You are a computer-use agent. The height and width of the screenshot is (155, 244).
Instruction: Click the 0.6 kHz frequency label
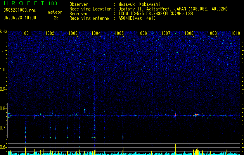click(x=3, y=147)
